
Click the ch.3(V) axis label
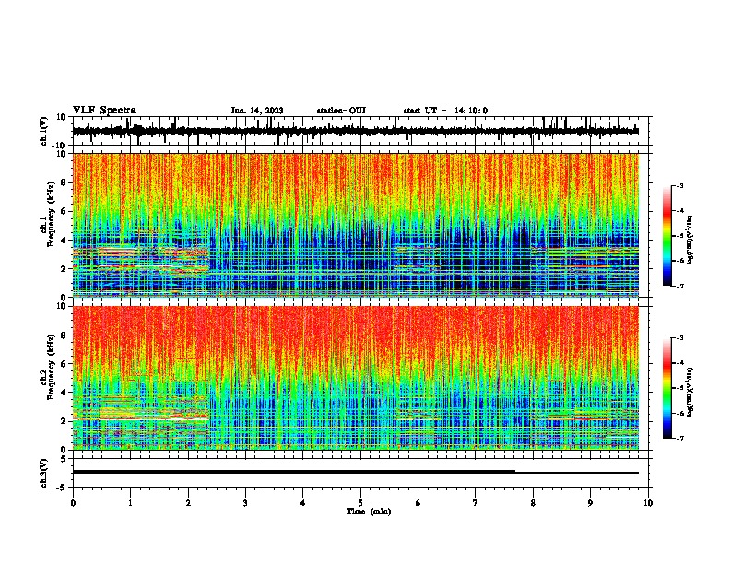pos(44,474)
